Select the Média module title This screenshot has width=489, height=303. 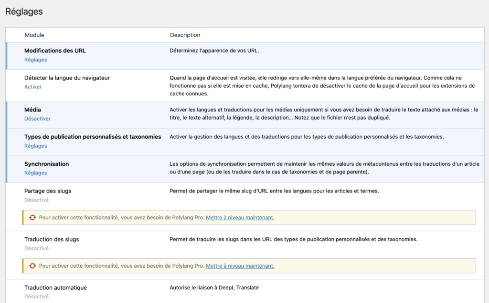pos(33,110)
